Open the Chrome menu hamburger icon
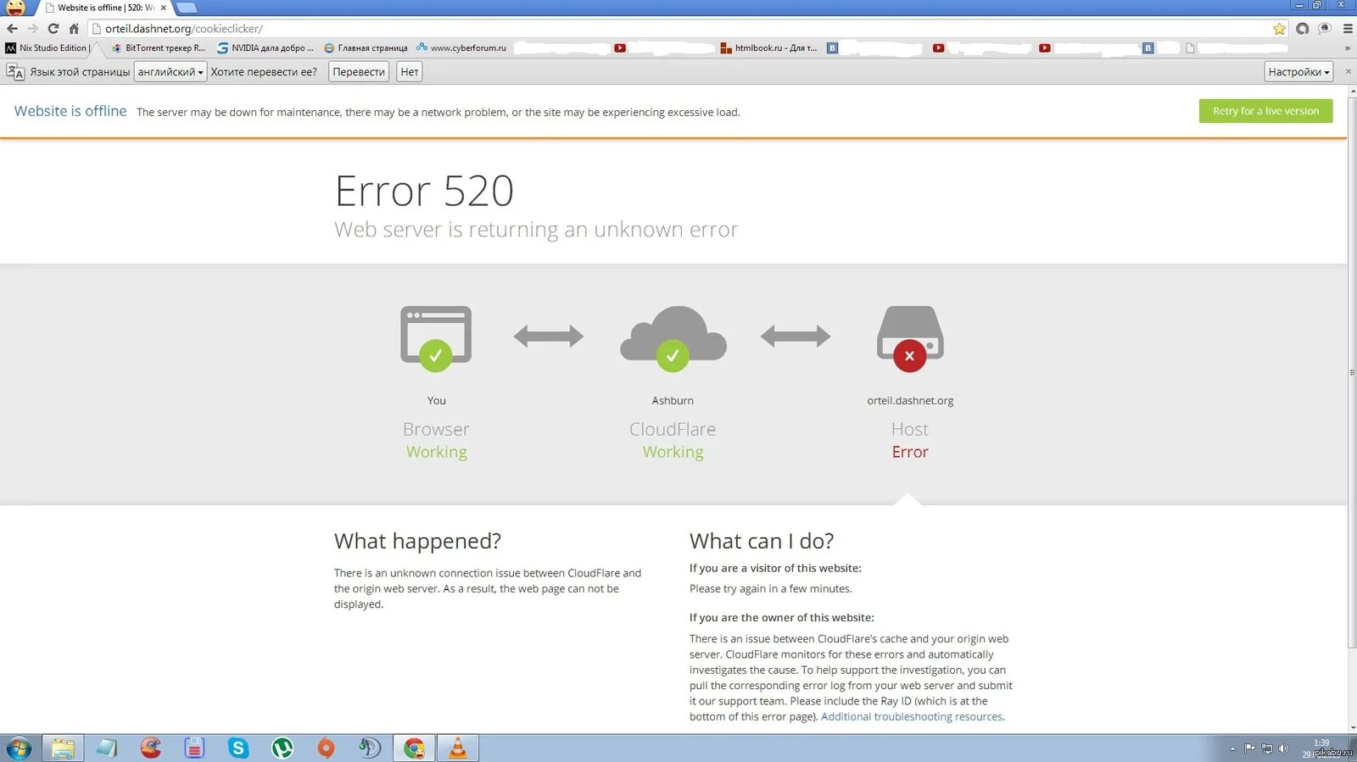 (x=1348, y=29)
